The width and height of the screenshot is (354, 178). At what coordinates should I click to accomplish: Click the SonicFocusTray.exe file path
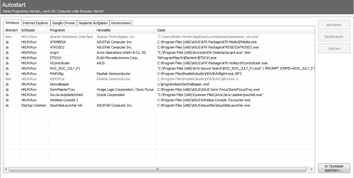(208, 89)
